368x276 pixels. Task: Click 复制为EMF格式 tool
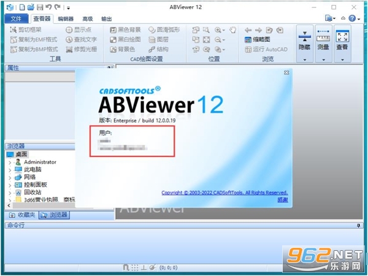[34, 40]
